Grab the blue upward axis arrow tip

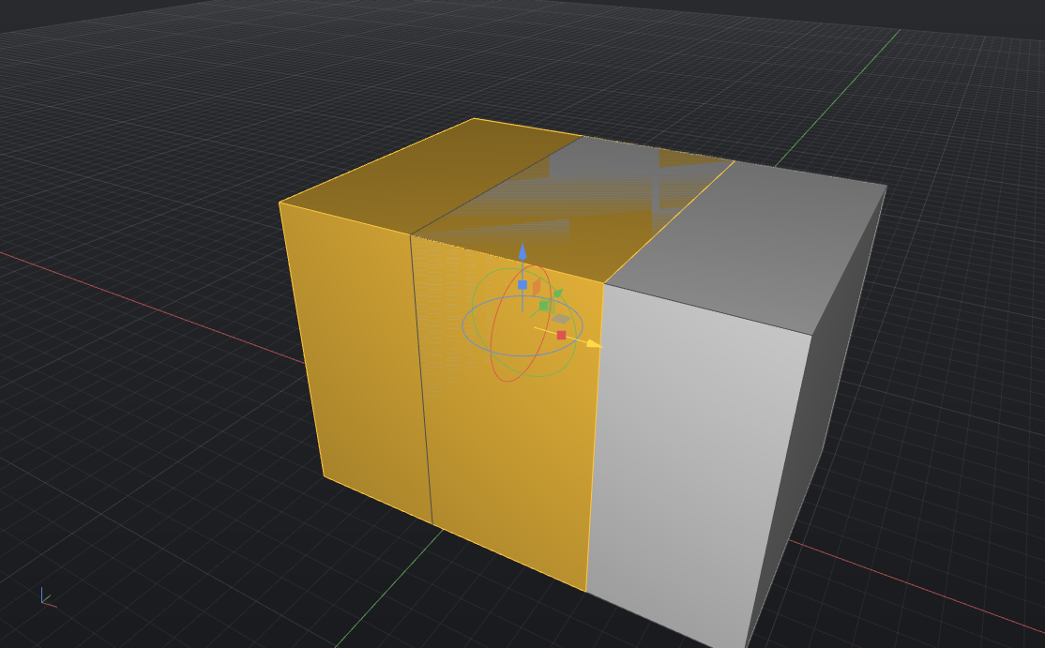click(x=522, y=251)
